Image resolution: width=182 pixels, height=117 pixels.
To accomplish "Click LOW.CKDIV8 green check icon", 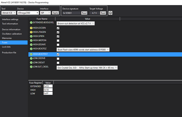I will tap(31, 58).
